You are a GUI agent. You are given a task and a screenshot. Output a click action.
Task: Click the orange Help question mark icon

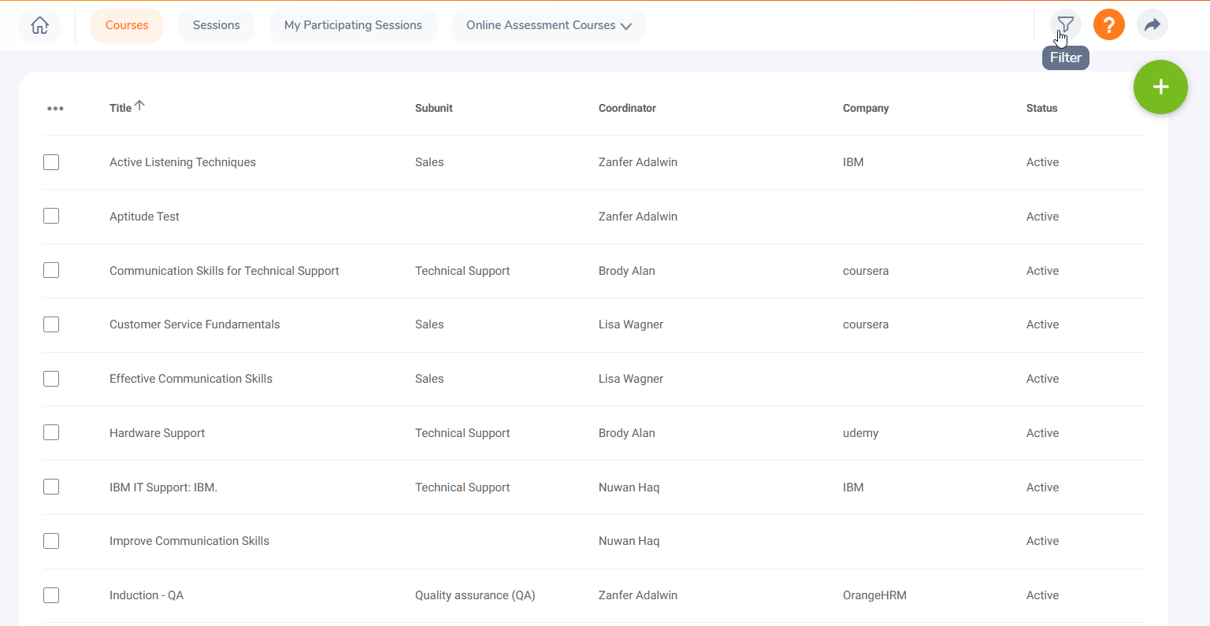pyautogui.click(x=1108, y=24)
